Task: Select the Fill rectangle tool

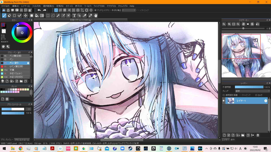Action: point(32,16)
